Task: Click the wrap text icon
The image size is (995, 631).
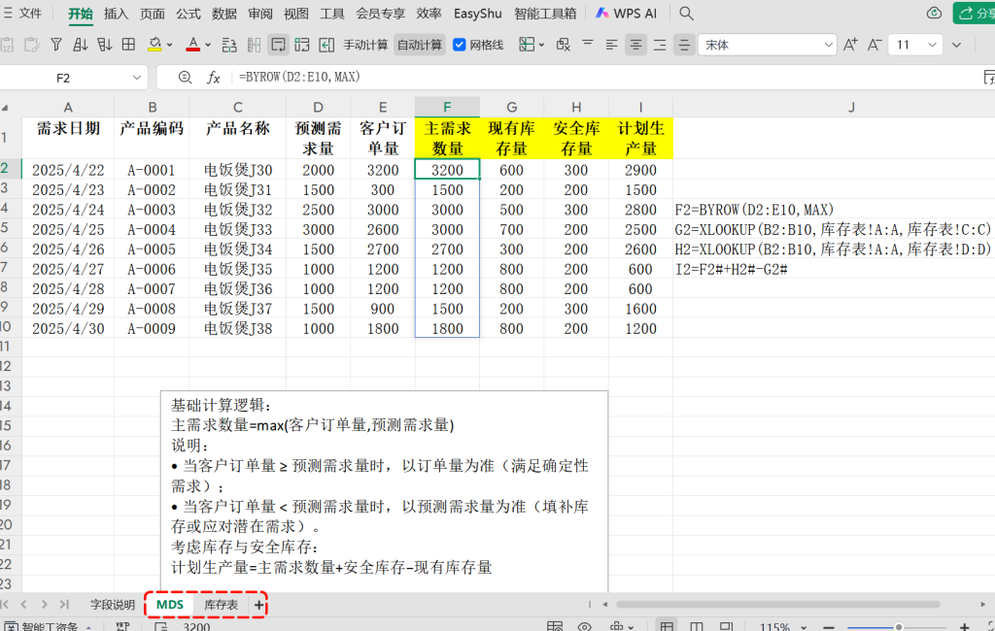Action: (x=278, y=45)
